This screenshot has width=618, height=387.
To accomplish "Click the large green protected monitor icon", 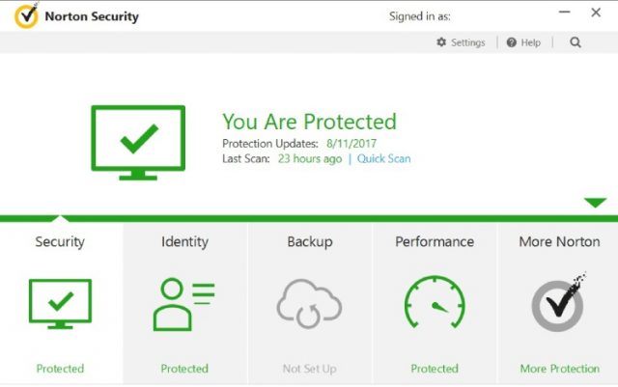I will coord(138,143).
